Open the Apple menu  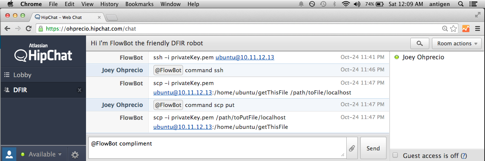pos(10,4)
